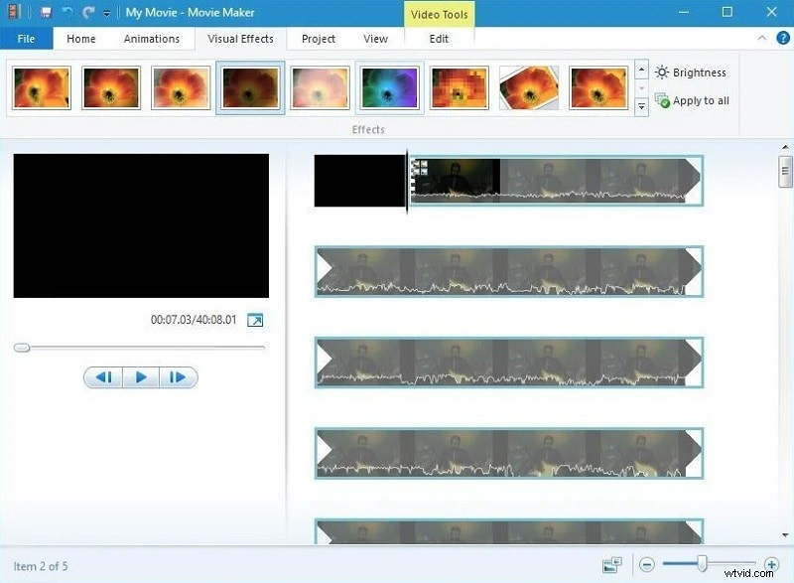Play the video preview
The height and width of the screenshot is (583, 794).
(x=140, y=376)
